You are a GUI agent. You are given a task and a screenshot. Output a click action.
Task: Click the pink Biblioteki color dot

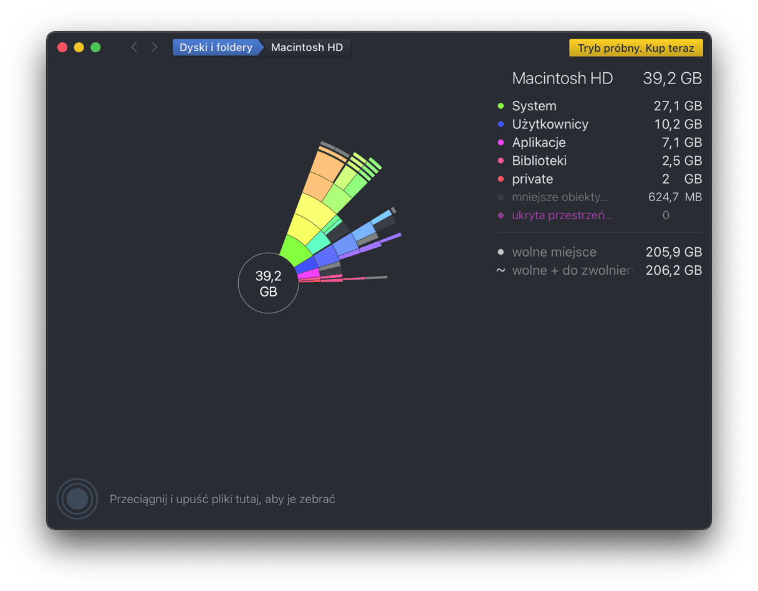(501, 161)
